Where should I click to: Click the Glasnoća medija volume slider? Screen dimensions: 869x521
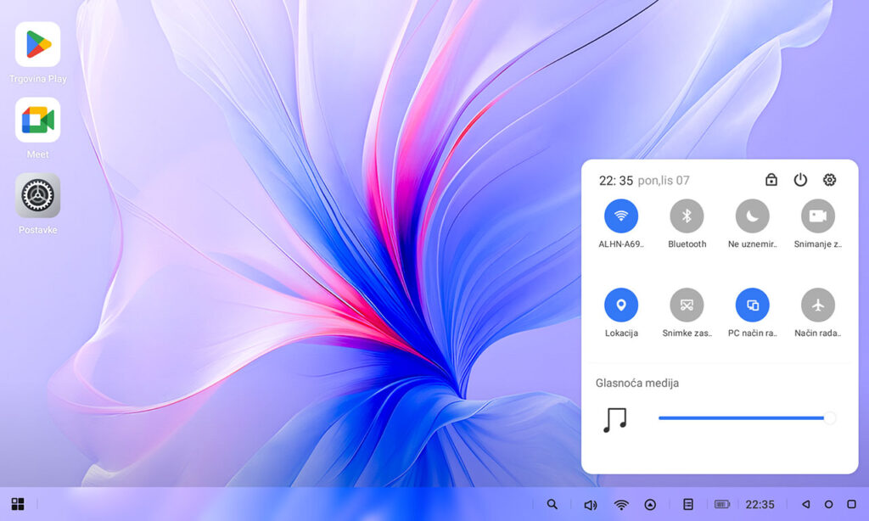point(743,417)
